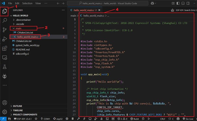
Task: Open the Accounts menu
Action: pyautogui.click(x=5, y=103)
